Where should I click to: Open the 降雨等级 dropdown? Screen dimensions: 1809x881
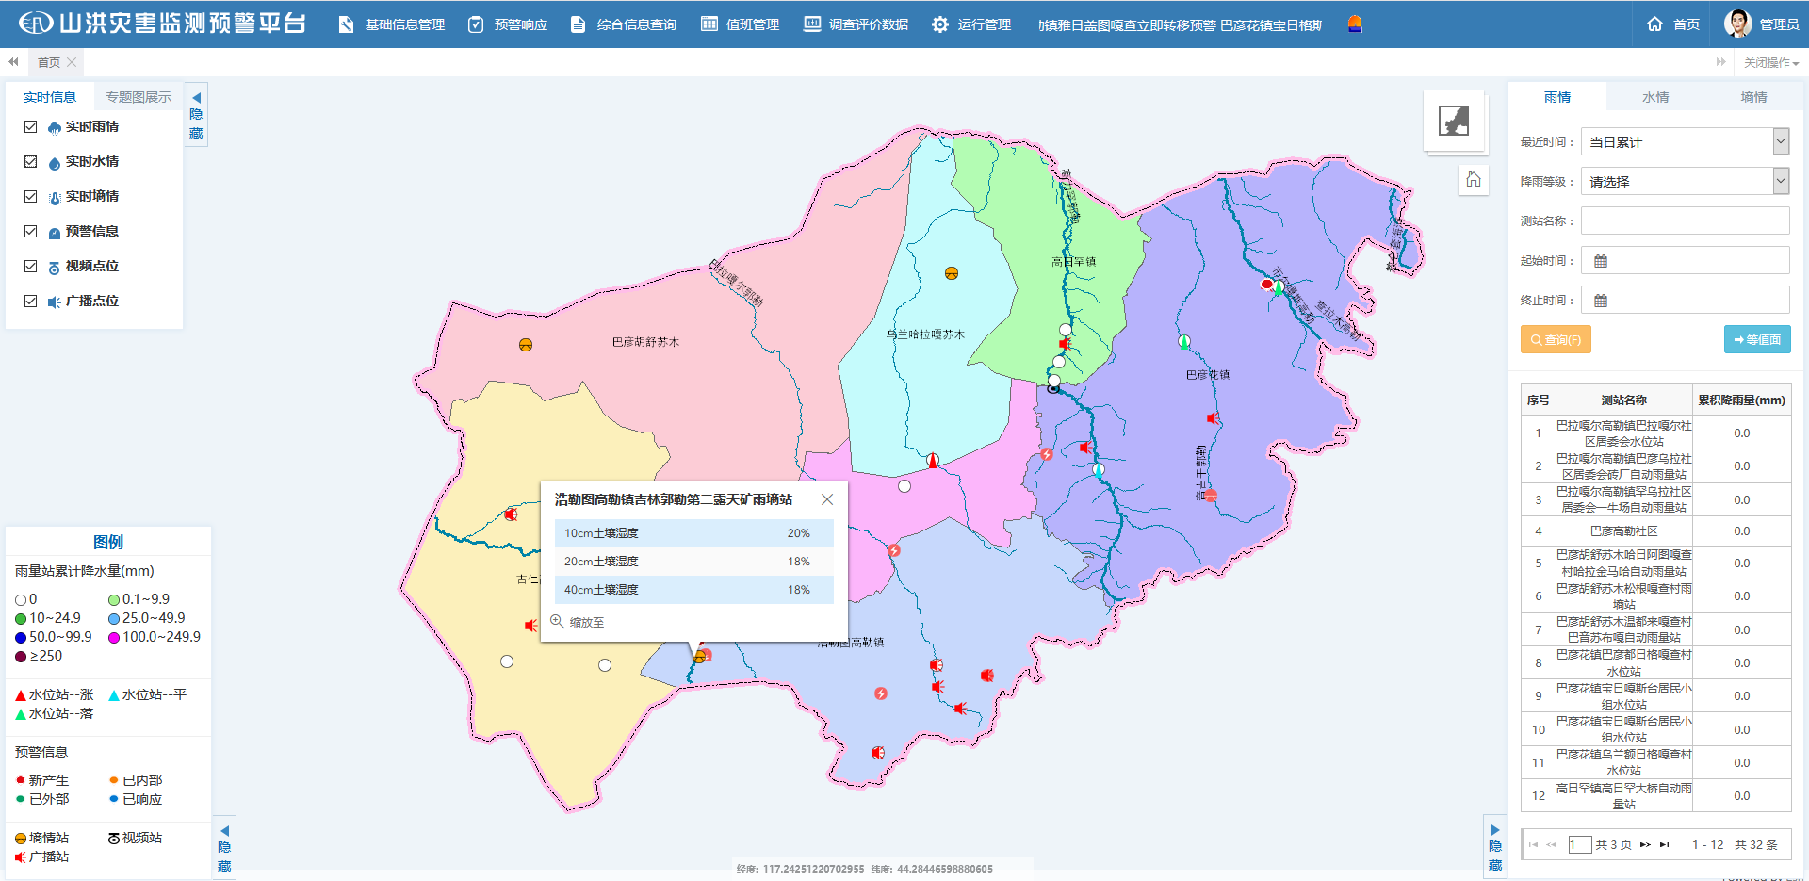pos(1780,182)
